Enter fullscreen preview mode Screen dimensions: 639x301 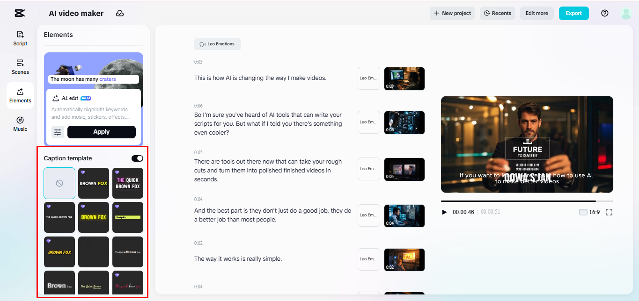(x=609, y=212)
